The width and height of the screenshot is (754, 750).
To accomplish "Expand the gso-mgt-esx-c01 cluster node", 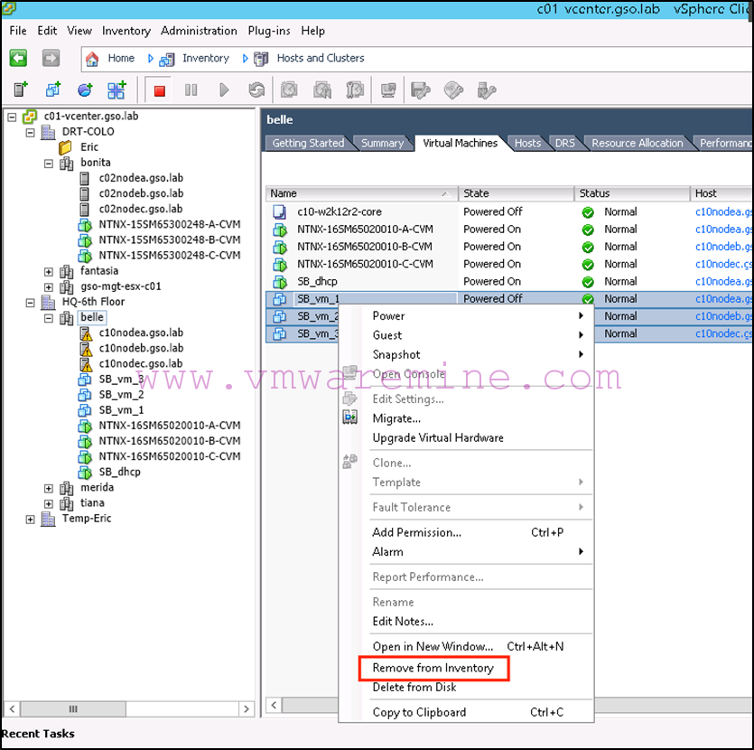I will [x=49, y=287].
